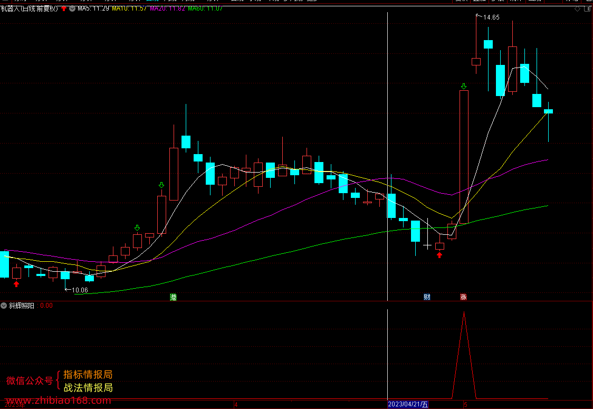Image resolution: width=593 pixels, height=409 pixels.
Task: Click the MA5: 11.29 label
Action: coord(93,8)
